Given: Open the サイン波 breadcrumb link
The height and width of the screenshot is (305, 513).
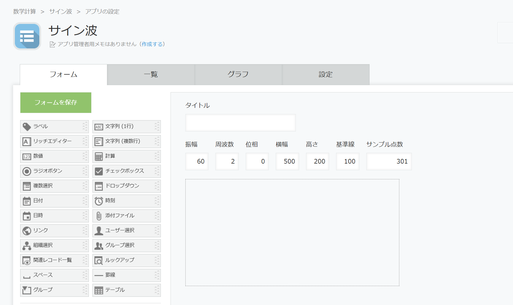Looking at the screenshot, I should pyautogui.click(x=61, y=11).
